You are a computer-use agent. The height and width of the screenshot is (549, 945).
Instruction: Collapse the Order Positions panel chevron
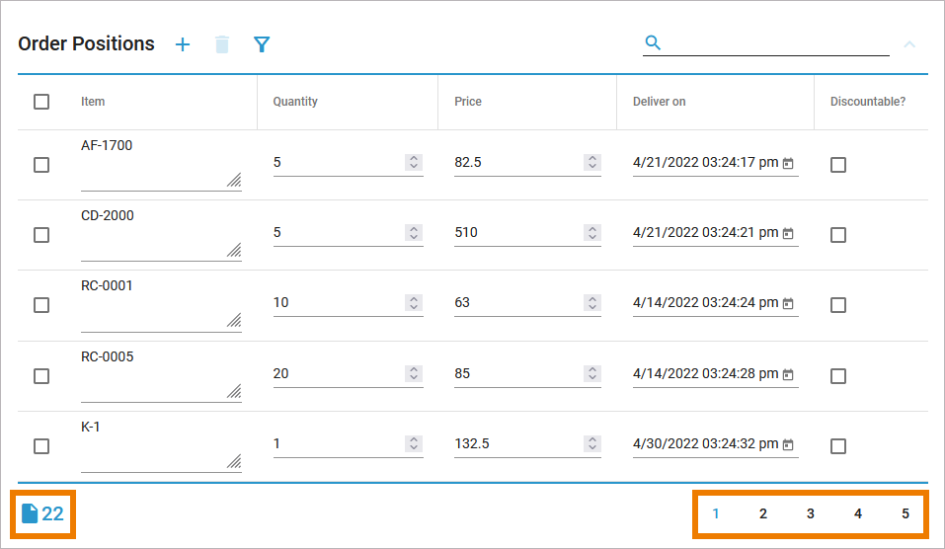(909, 44)
